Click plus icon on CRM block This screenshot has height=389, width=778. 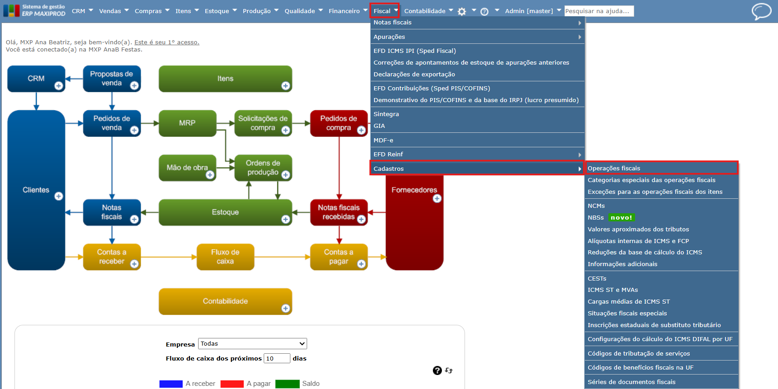59,86
